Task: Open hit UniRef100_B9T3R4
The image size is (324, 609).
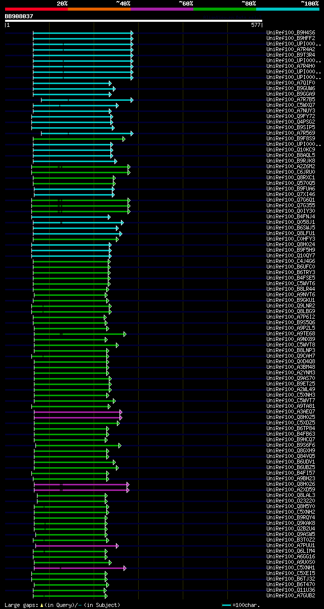Action: tap(291, 55)
